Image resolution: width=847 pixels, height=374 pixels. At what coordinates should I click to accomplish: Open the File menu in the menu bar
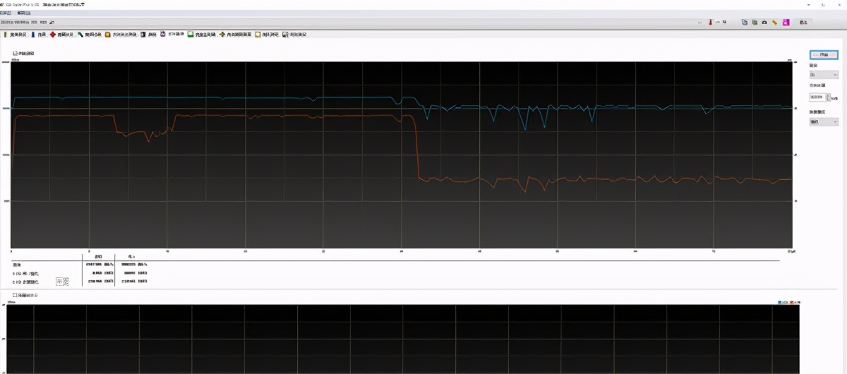pyautogui.click(x=5, y=13)
